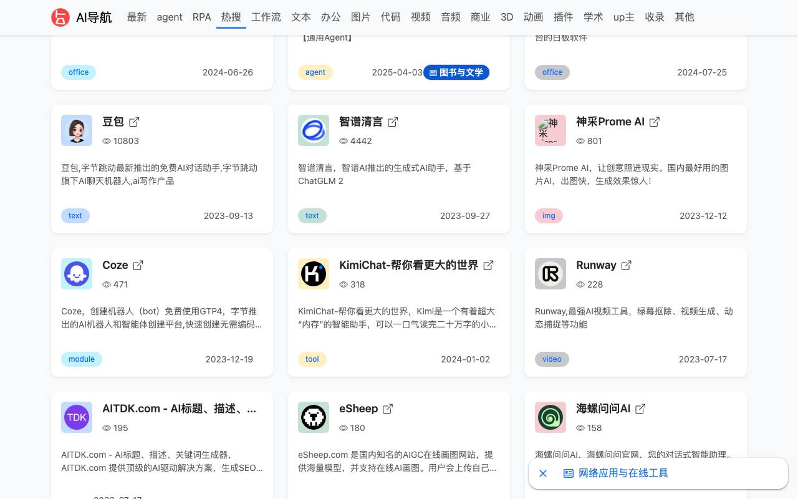798x499 pixels.
Task: Click the tool tag on KimiChat card
Action: pos(312,359)
